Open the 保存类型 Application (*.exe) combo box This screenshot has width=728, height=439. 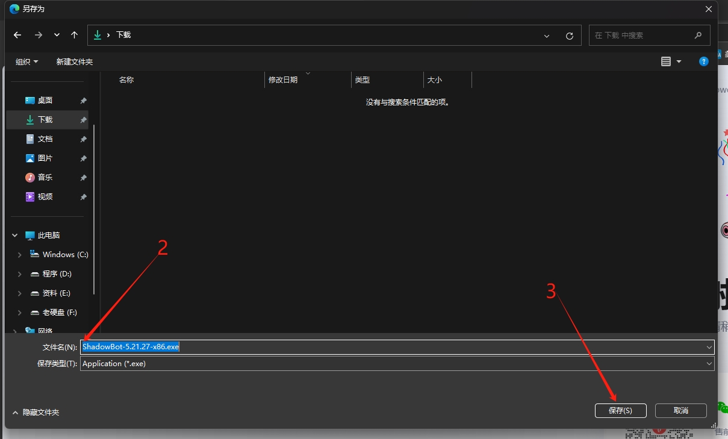click(397, 363)
